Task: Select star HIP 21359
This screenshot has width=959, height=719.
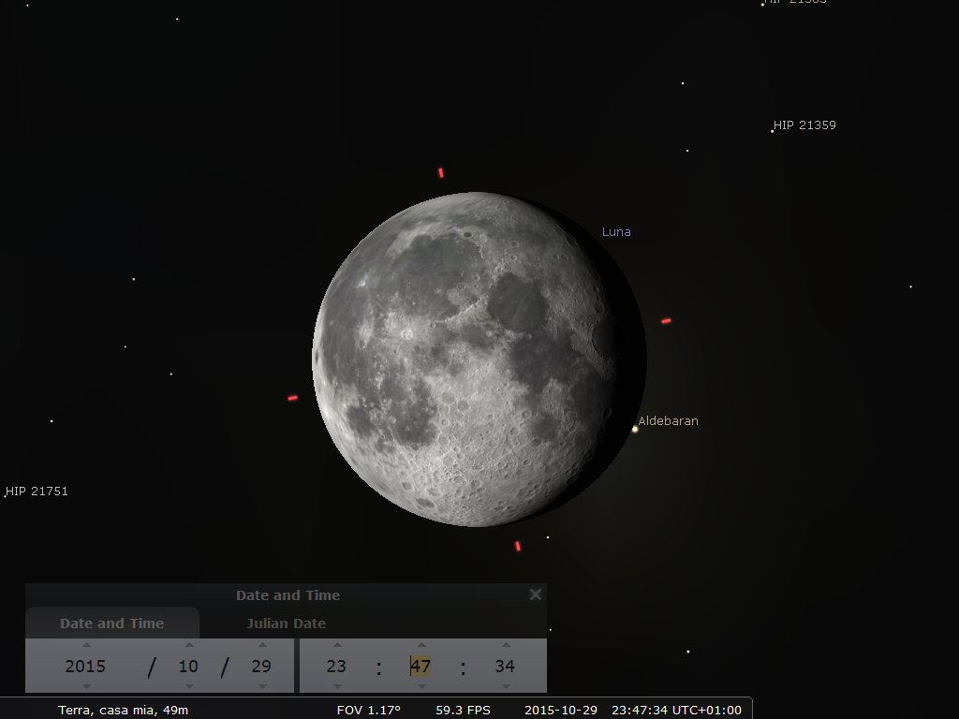Action: click(x=773, y=131)
